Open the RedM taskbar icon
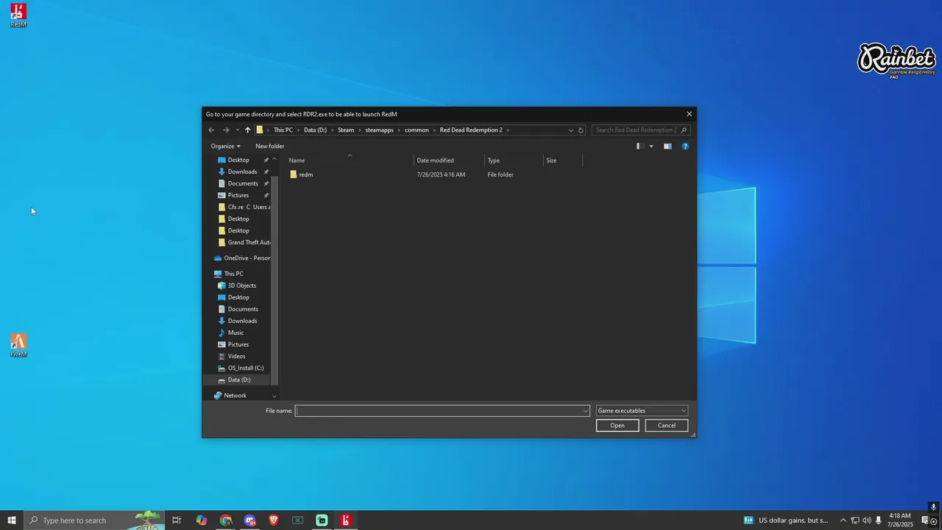Screen dimensions: 942x530 tap(346, 520)
